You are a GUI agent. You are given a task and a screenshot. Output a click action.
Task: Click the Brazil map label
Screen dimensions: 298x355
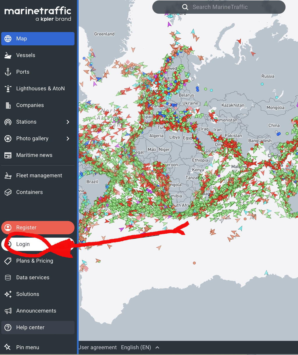click(x=92, y=182)
